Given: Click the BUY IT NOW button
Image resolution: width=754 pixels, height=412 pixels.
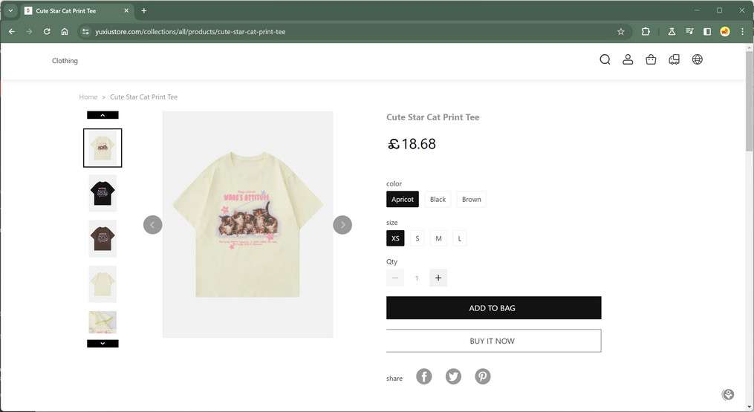Looking at the screenshot, I should 493,341.
